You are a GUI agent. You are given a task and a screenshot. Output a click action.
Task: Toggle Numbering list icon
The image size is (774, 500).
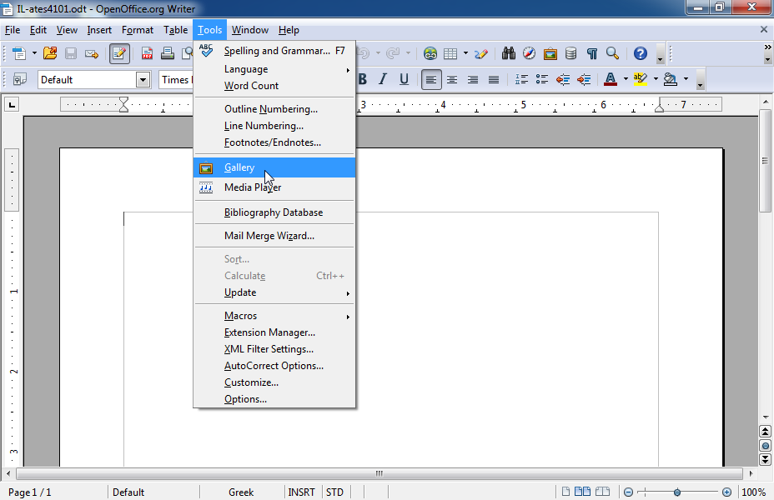(x=521, y=79)
